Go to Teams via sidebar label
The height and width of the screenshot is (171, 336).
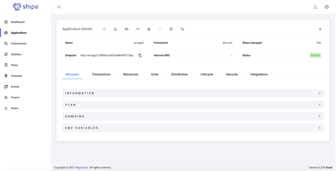(x=15, y=97)
